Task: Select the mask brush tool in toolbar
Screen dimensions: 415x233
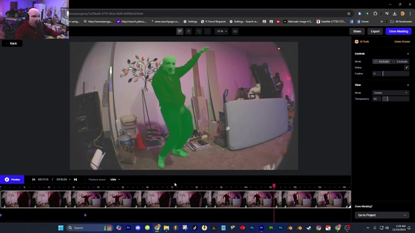Action: pyautogui.click(x=180, y=31)
